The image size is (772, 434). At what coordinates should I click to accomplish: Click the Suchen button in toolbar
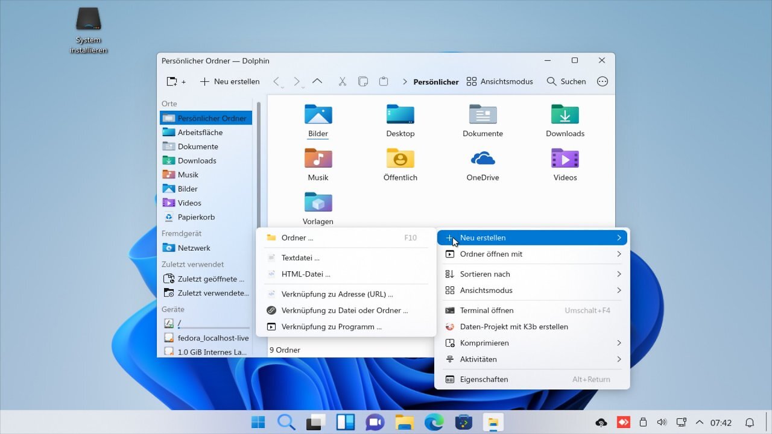pos(566,81)
